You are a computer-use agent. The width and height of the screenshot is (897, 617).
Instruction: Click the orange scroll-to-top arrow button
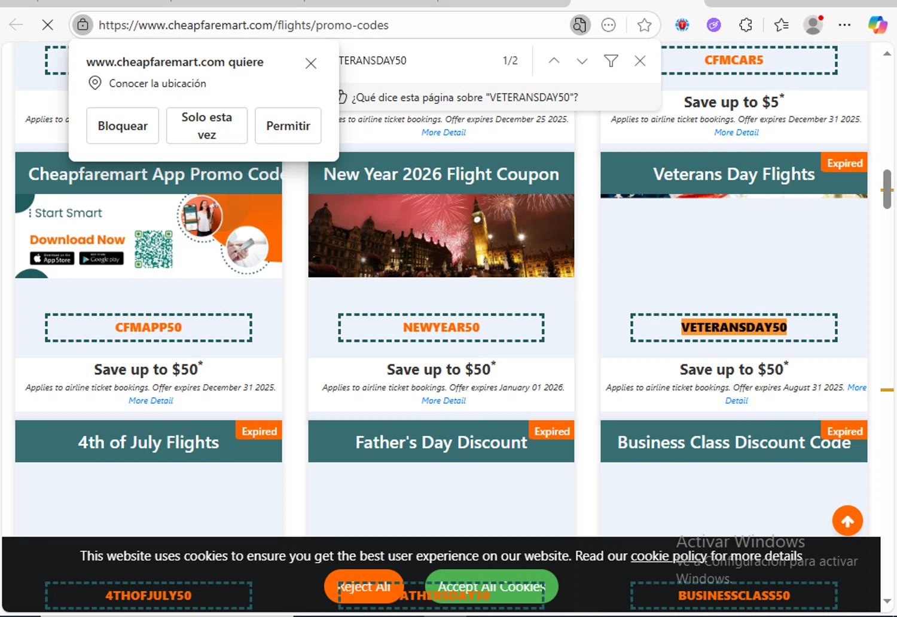pyautogui.click(x=847, y=521)
